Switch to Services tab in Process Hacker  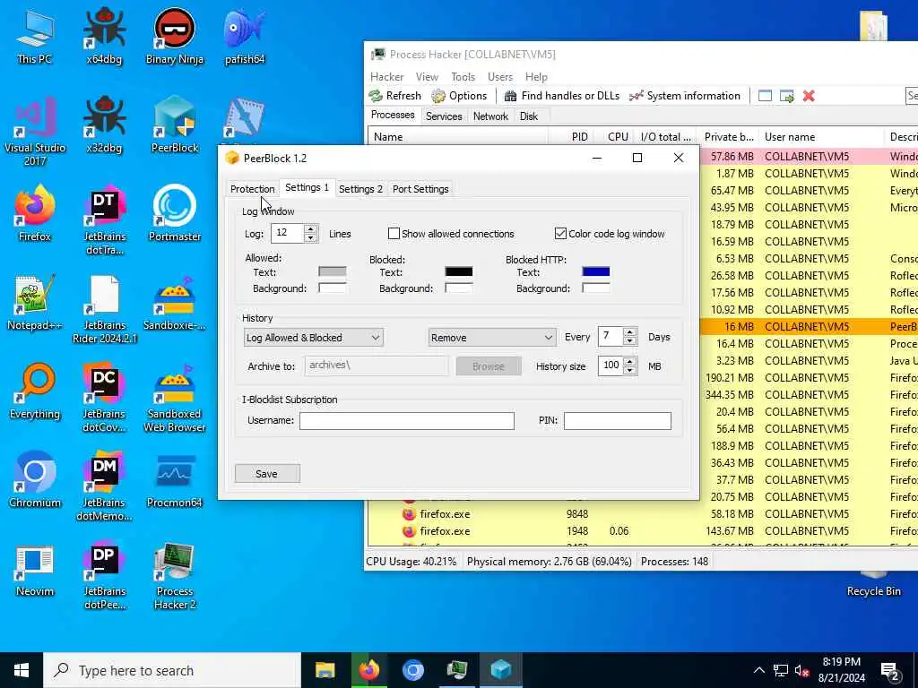(x=444, y=116)
